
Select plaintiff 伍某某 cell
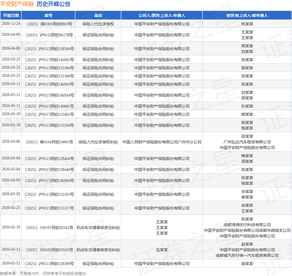tap(162, 250)
